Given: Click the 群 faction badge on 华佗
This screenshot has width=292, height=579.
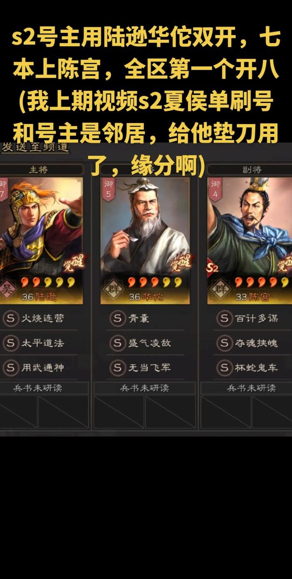Looking at the screenshot, I should (111, 288).
